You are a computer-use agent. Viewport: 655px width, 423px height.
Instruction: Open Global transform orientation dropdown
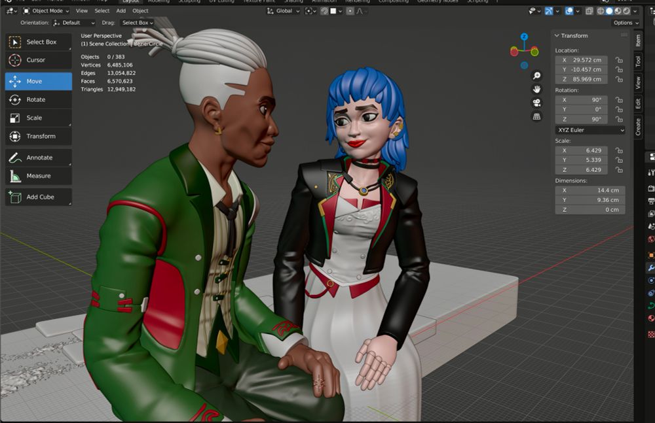pyautogui.click(x=283, y=11)
